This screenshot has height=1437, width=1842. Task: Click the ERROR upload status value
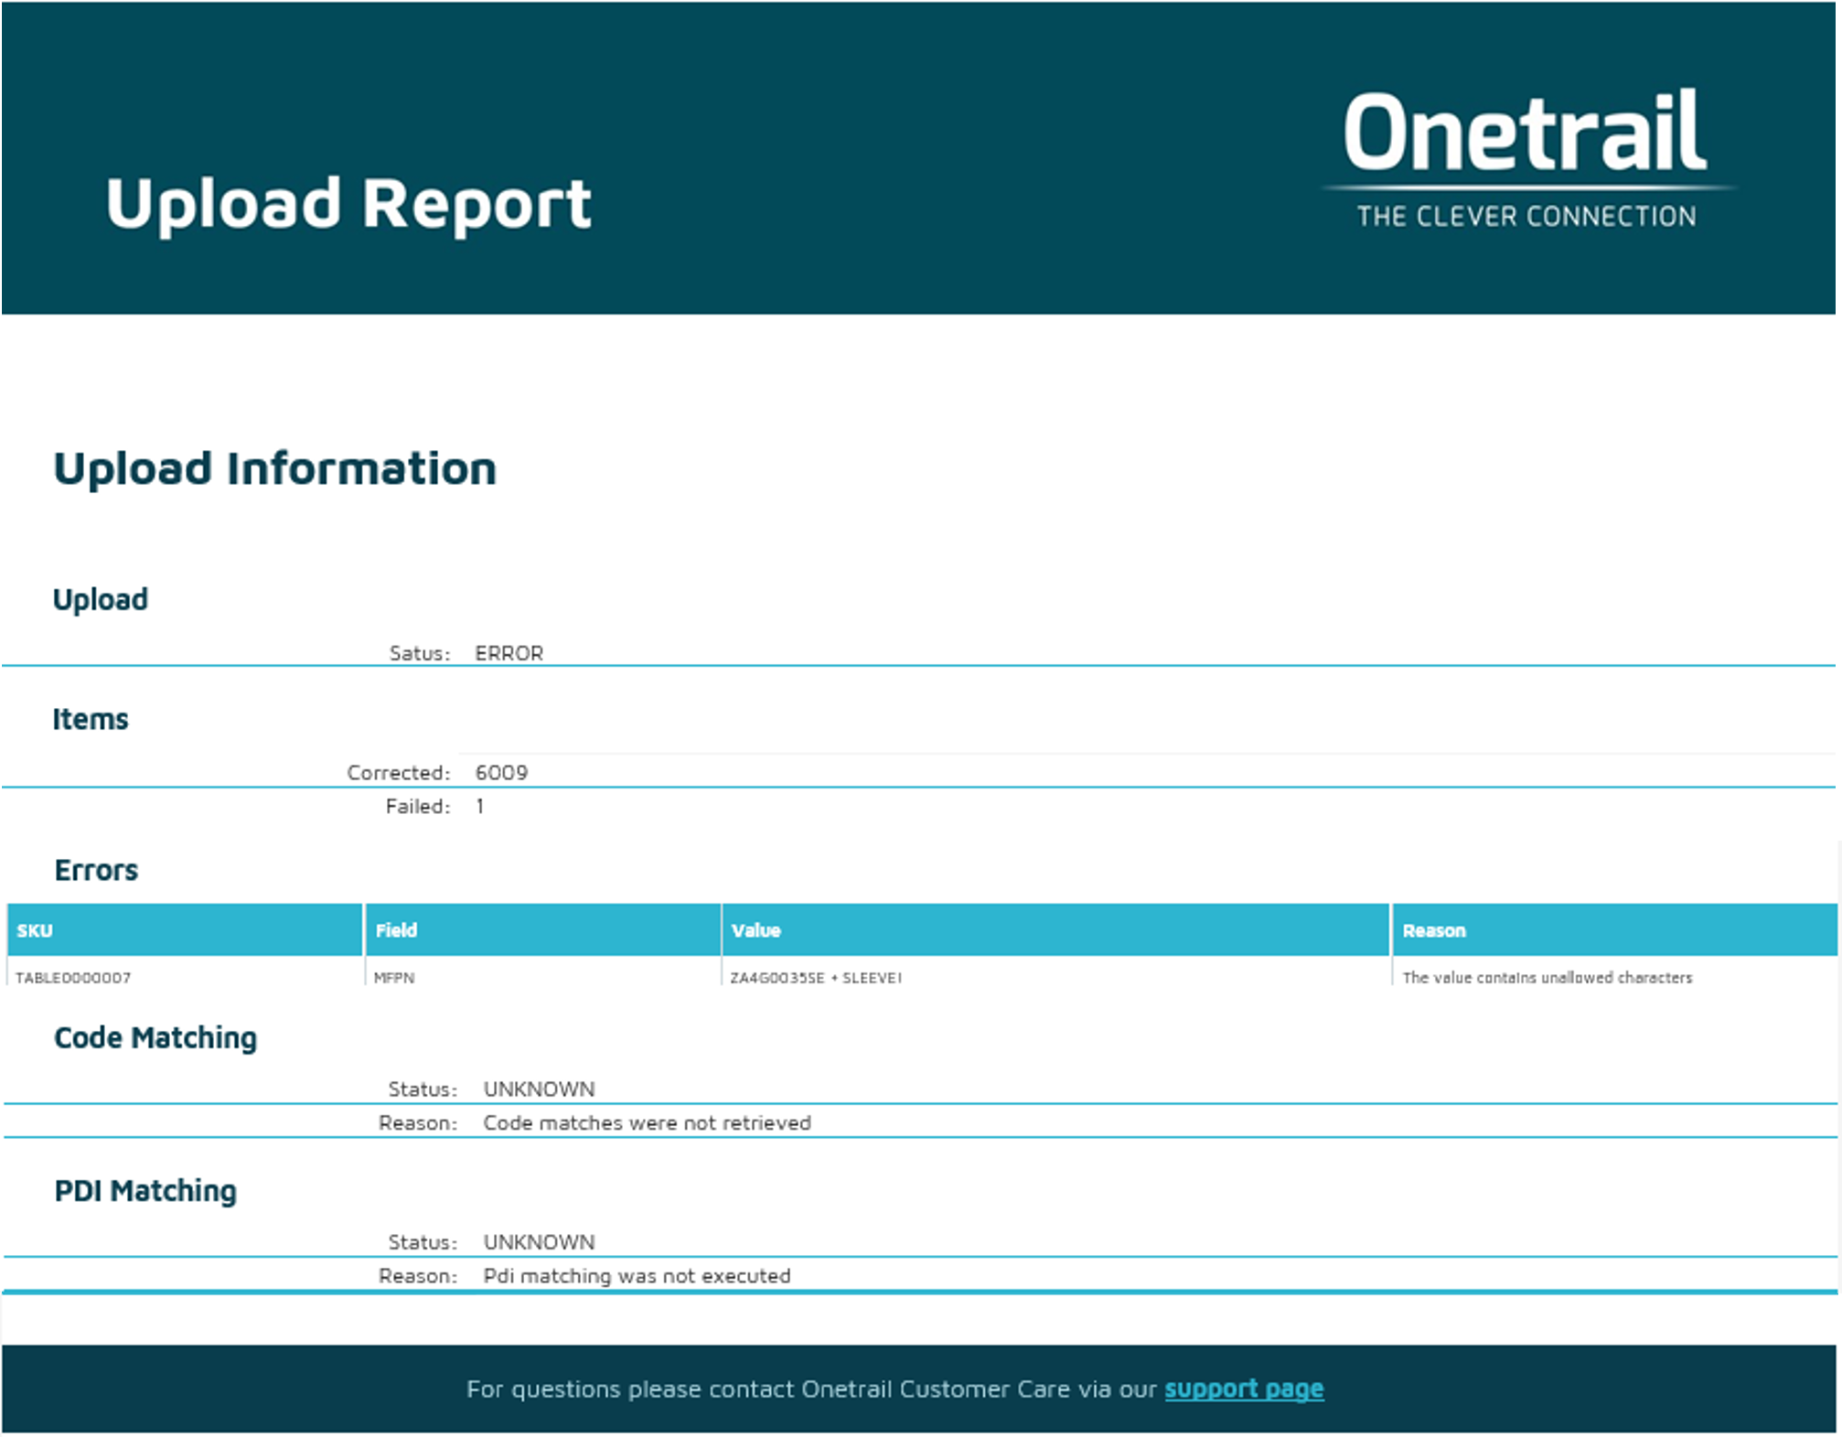(x=509, y=653)
